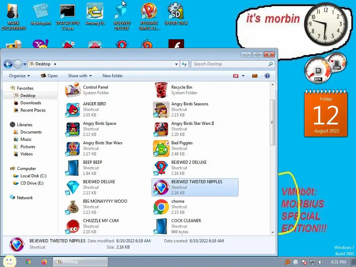The width and height of the screenshot is (356, 267).
Task: Select the Angry Birds Star Wars II icon
Action: coord(161,129)
